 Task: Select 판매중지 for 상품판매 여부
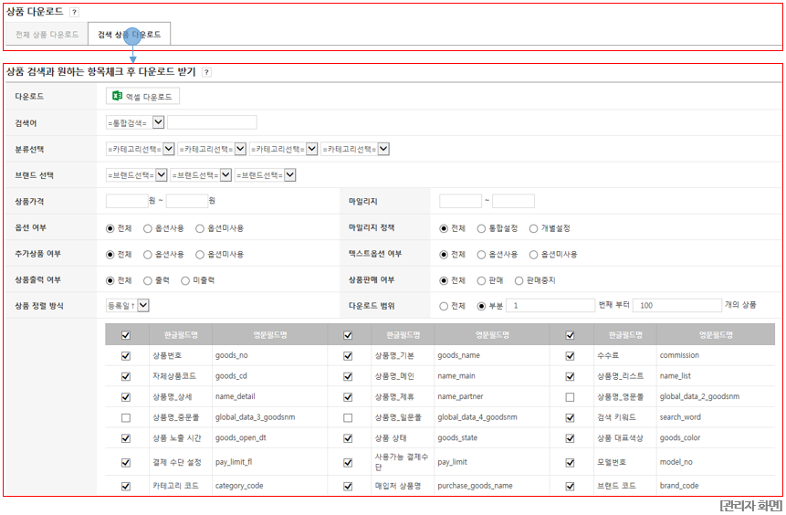coord(519,281)
